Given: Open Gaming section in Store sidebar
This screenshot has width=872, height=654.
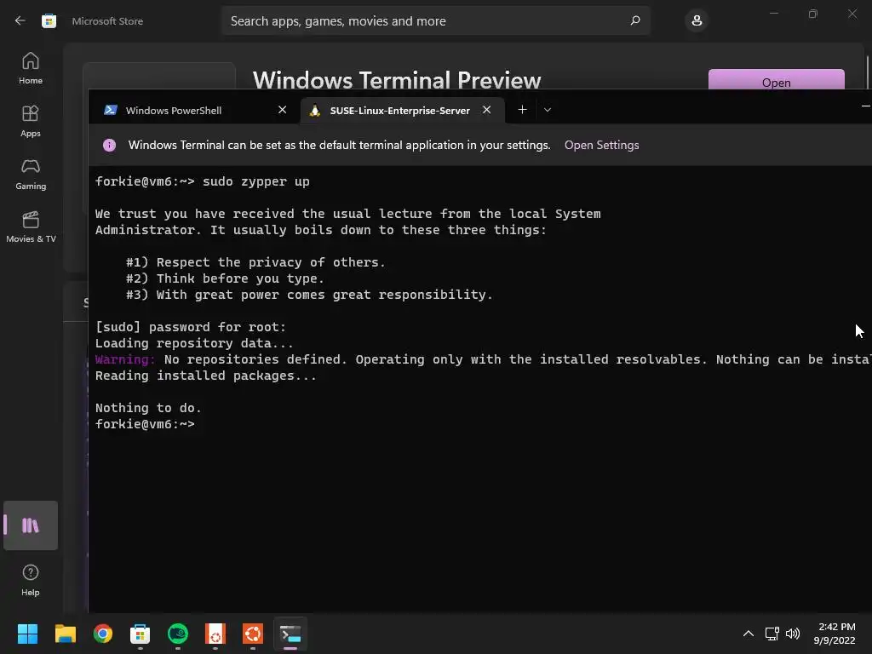Looking at the screenshot, I should click(31, 174).
